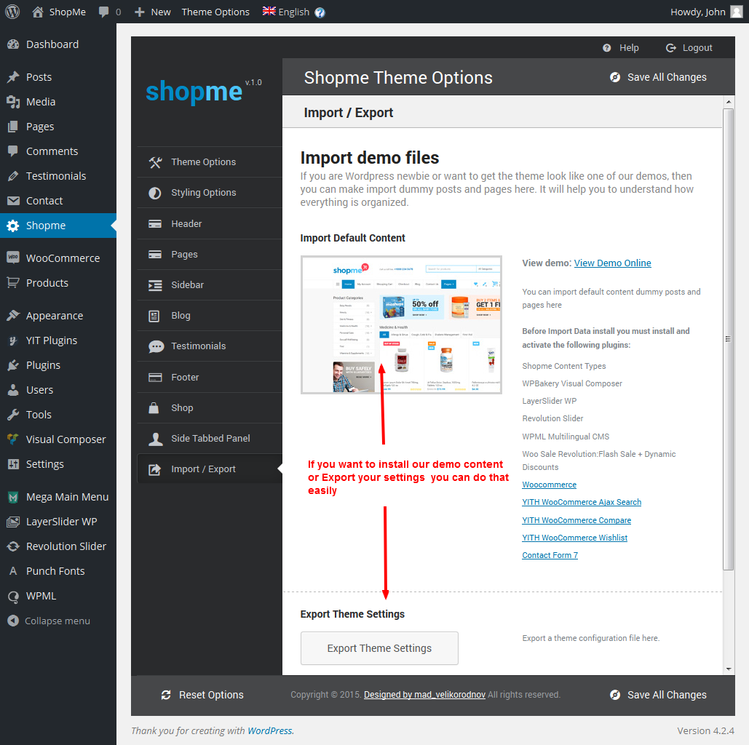Click the WordPress logo icon in admin bar
The height and width of the screenshot is (745, 749).
point(12,12)
